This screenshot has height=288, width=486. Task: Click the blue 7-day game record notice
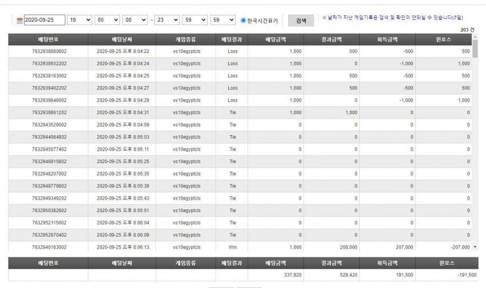coord(392,18)
